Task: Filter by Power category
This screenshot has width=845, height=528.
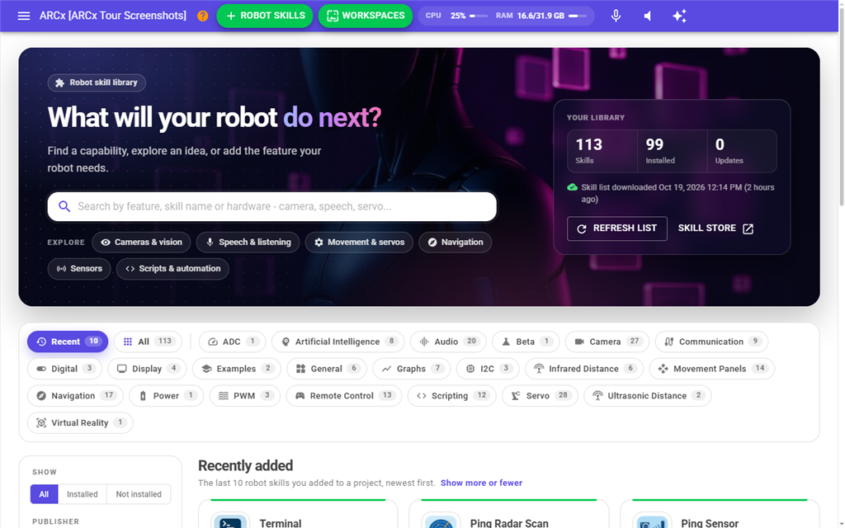Action: tap(167, 395)
